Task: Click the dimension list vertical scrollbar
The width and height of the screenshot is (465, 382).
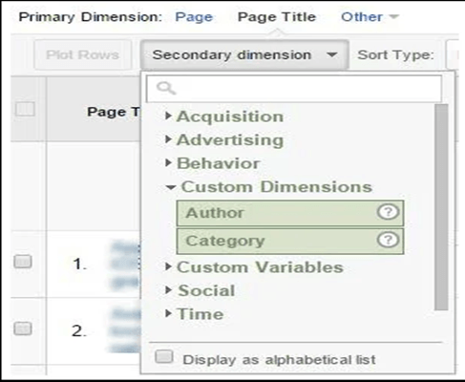Action: coord(441,207)
